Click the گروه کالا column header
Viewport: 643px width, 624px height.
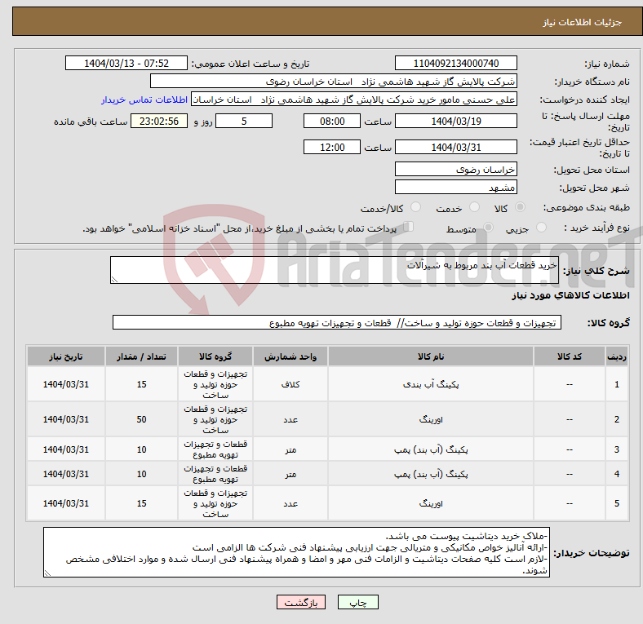[215, 356]
